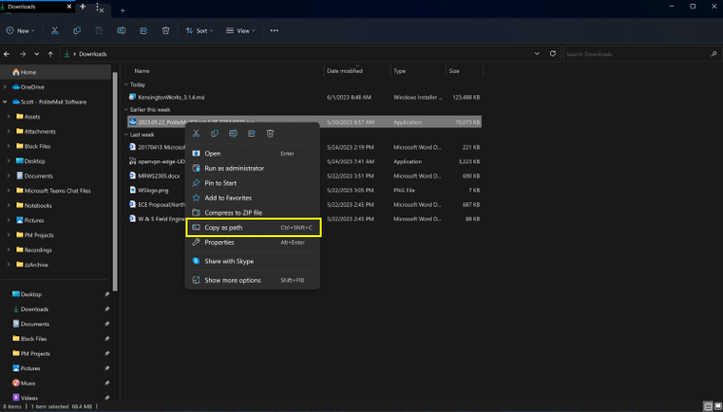Viewport: 723px width, 412px height.
Task: Collapse the Today file group
Action: 127,85
